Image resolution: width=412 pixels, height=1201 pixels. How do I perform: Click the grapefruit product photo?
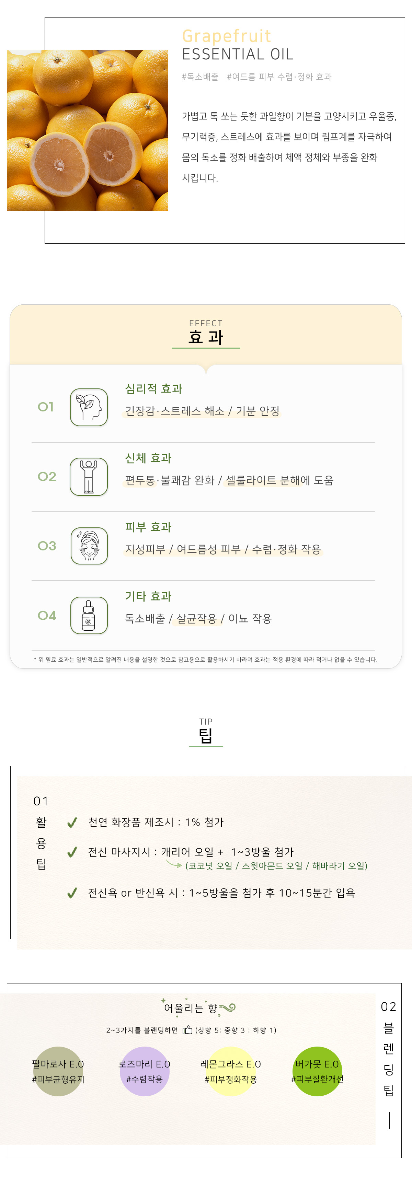click(x=88, y=130)
